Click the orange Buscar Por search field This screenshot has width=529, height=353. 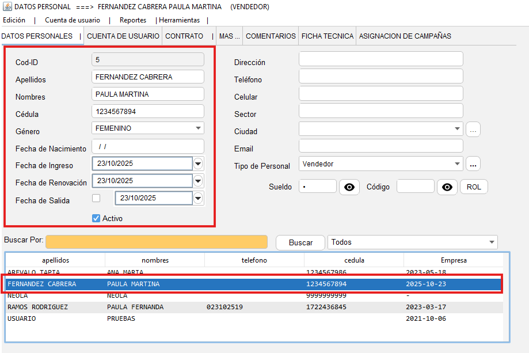157,242
